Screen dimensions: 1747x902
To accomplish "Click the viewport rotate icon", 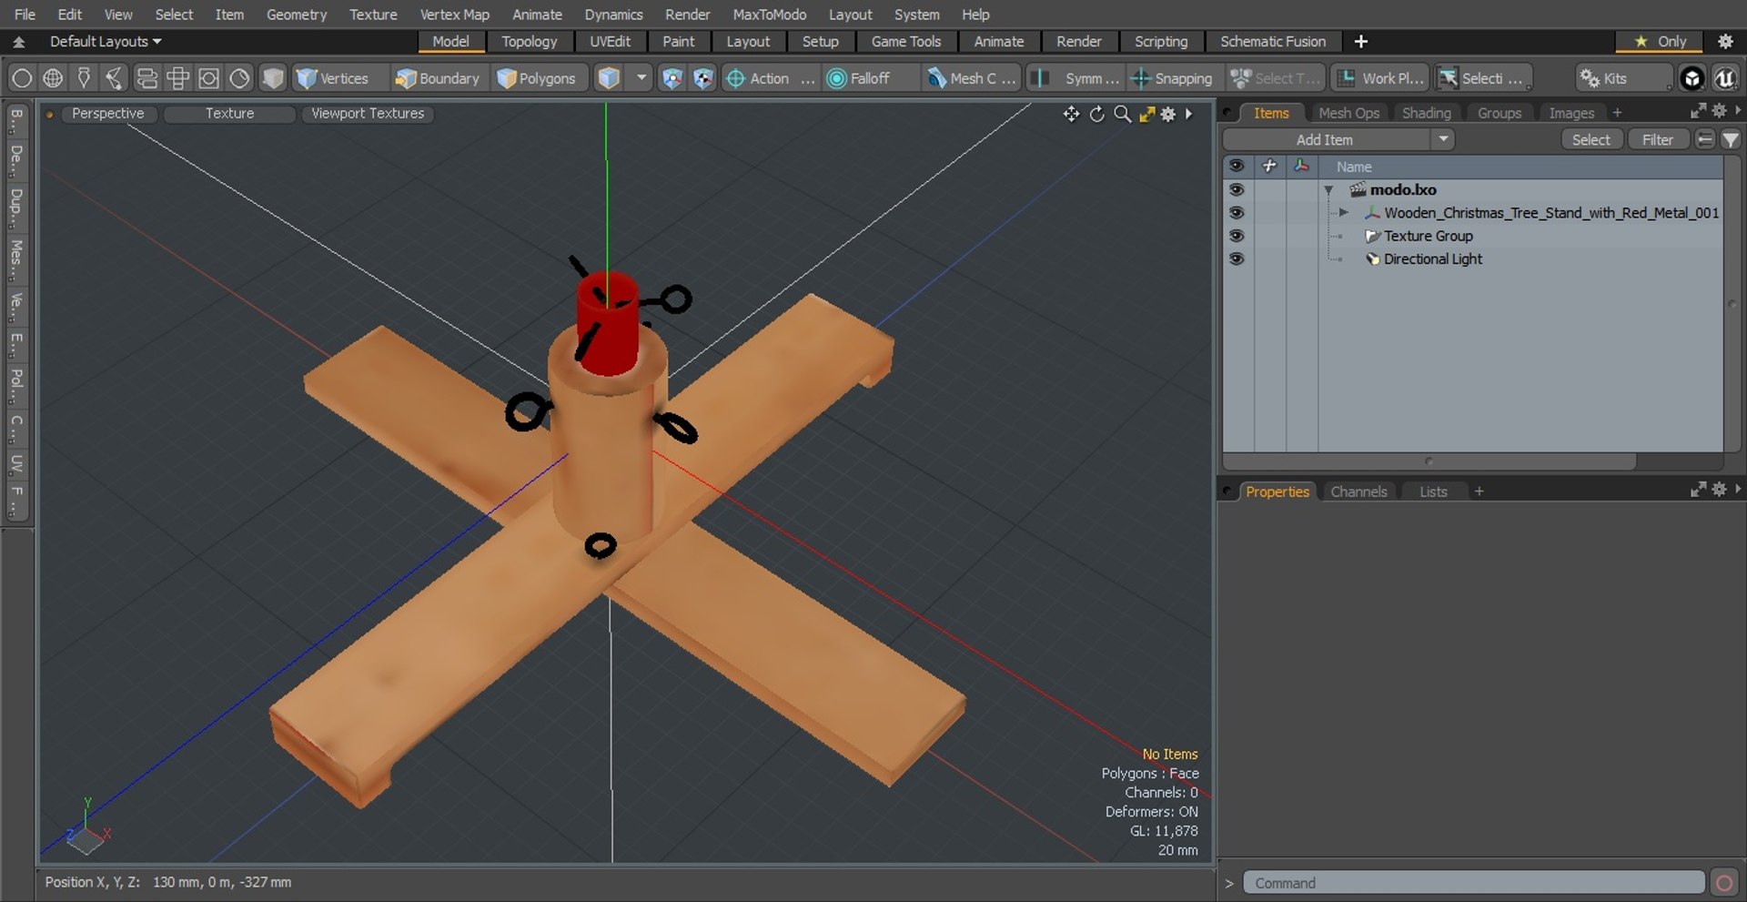I will pyautogui.click(x=1096, y=114).
